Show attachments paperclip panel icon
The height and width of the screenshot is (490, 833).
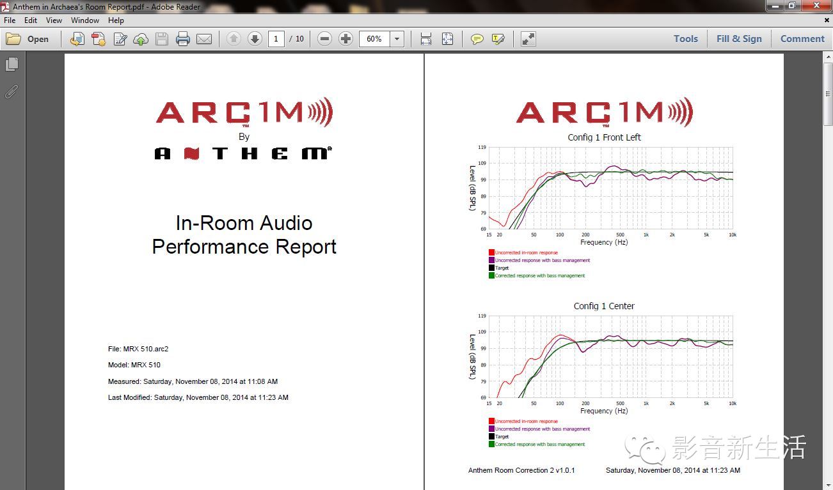(12, 91)
